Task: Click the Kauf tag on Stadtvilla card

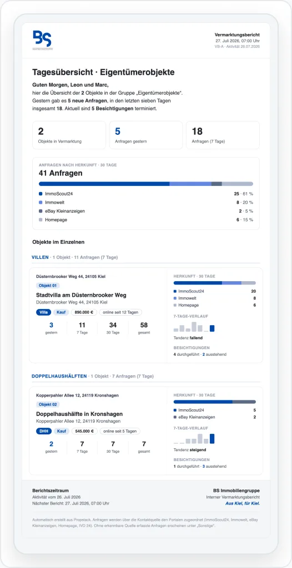Action: tap(61, 312)
